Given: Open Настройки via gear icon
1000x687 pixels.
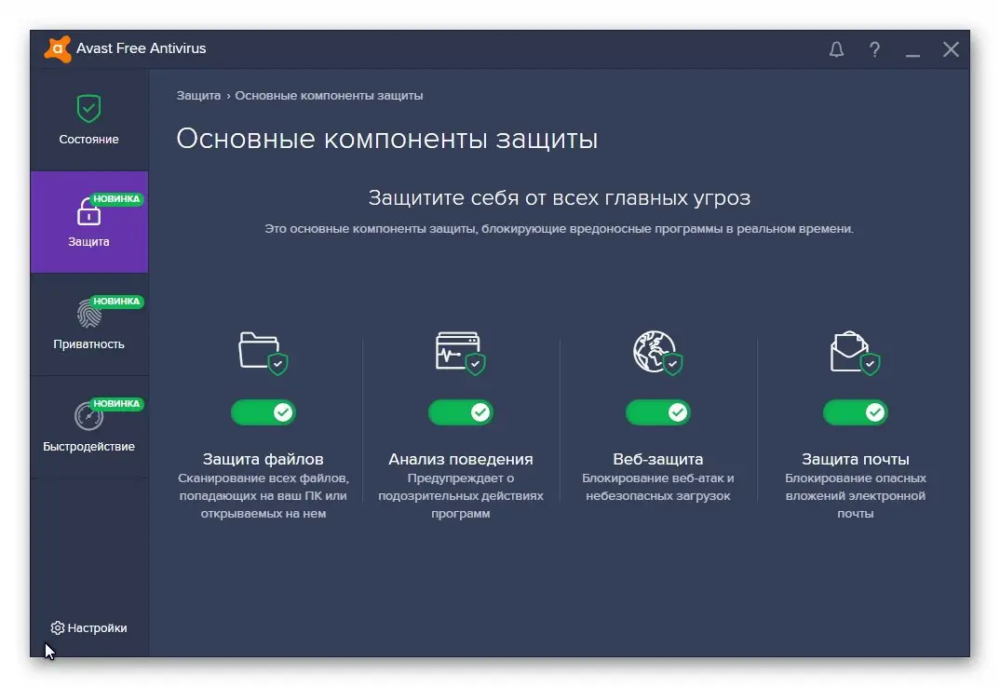Looking at the screenshot, I should click(x=57, y=627).
